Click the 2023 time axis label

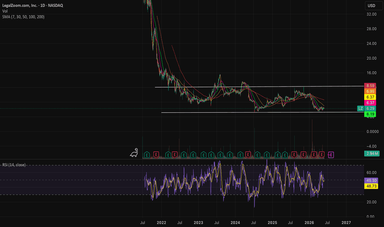198,222
